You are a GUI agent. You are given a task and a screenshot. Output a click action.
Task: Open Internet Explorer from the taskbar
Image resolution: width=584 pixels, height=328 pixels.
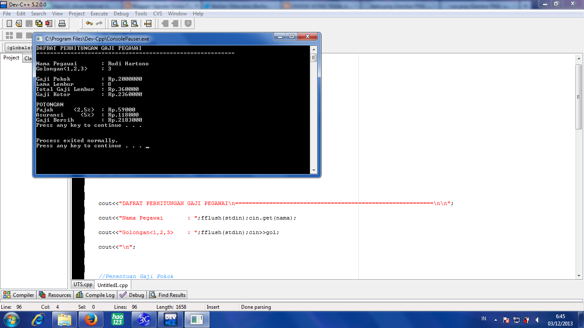coord(38,319)
